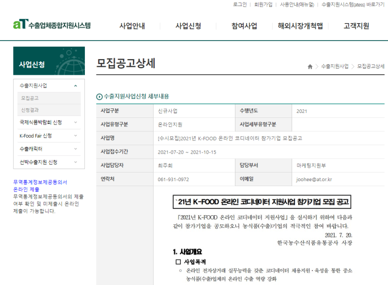Image resolution: width=388 pixels, height=285 pixels.
Task: Click the 로그인 link
Action: pyautogui.click(x=240, y=5)
